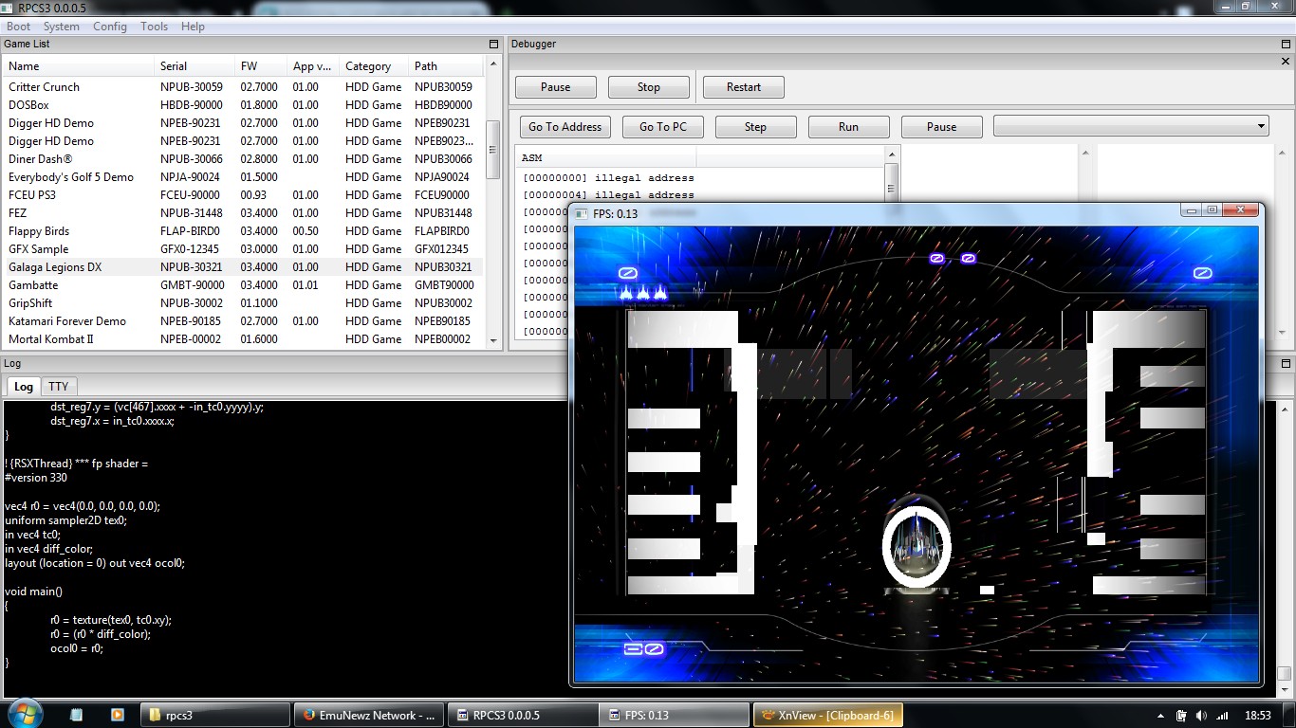The height and width of the screenshot is (728, 1296).
Task: Open the network status tray icon
Action: [x=1221, y=716]
